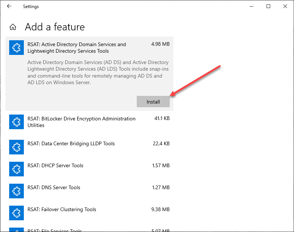This screenshot has height=232, width=294.
Task: Click the Data Center Bridging LLDP puzzle icon
Action: click(x=16, y=147)
